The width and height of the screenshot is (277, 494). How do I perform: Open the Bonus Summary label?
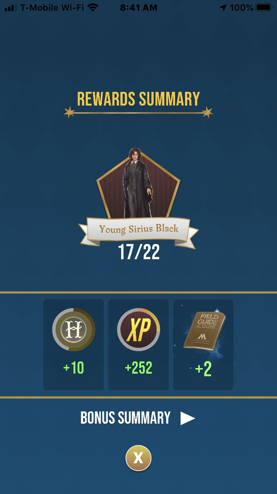tap(126, 418)
